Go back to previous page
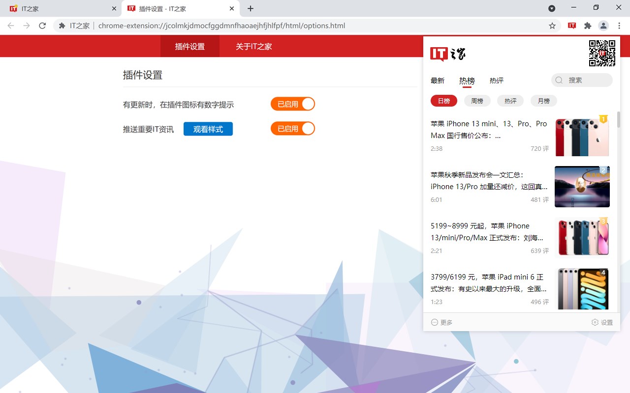 tap(11, 26)
